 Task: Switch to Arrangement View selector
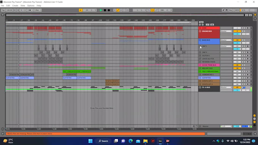point(255,15)
